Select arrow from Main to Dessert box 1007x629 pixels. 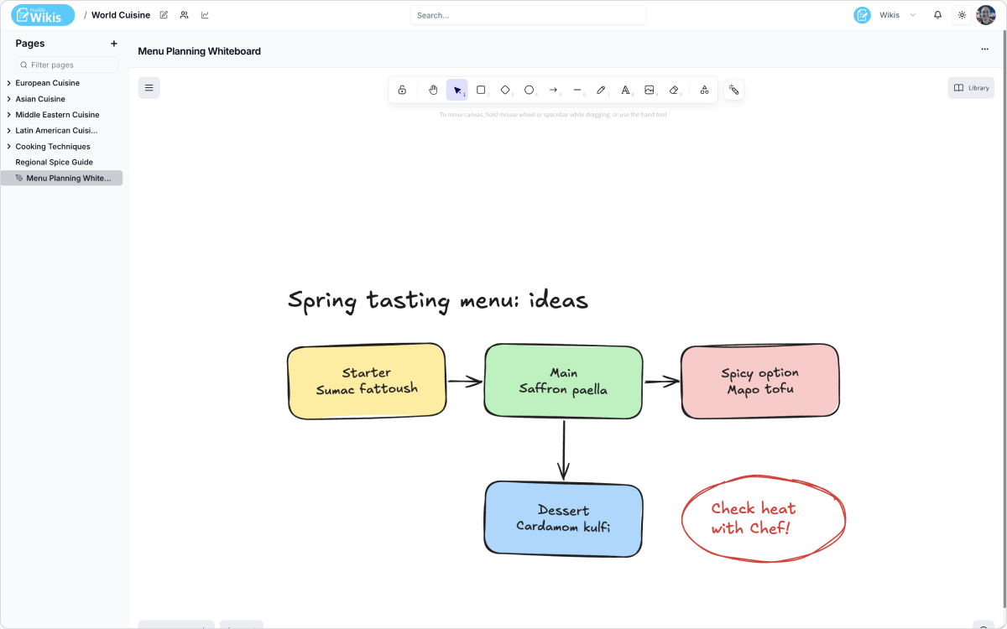tap(564, 450)
